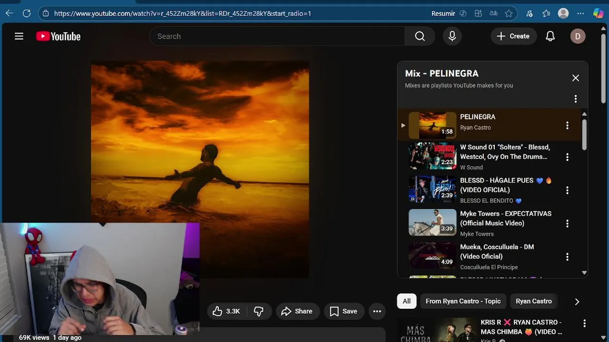Open options for W Sound 01 Soltera item
The image size is (609, 342).
pyautogui.click(x=567, y=157)
